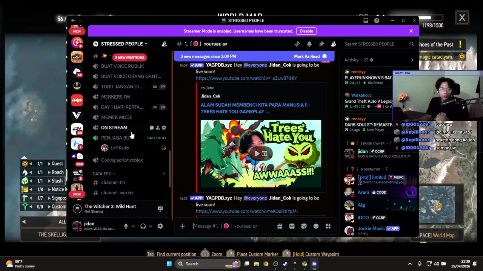483x271 pixels.
Task: Disable Streamer Mode
Action: coord(306,31)
